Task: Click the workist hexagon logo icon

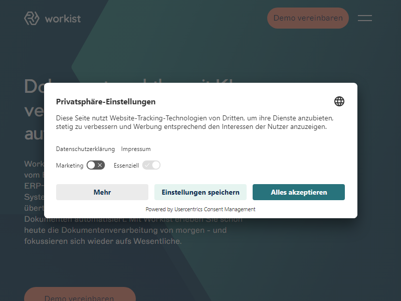Action: (x=32, y=19)
